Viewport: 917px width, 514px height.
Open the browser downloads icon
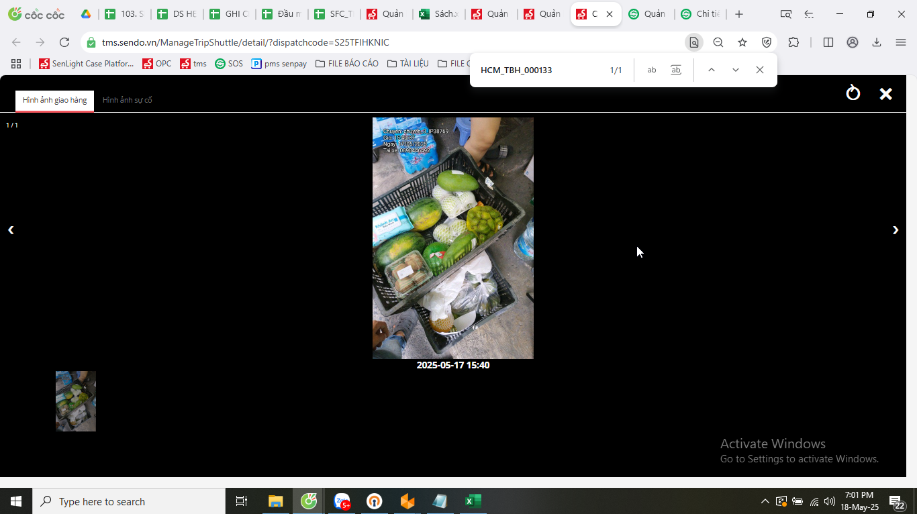coord(877,42)
